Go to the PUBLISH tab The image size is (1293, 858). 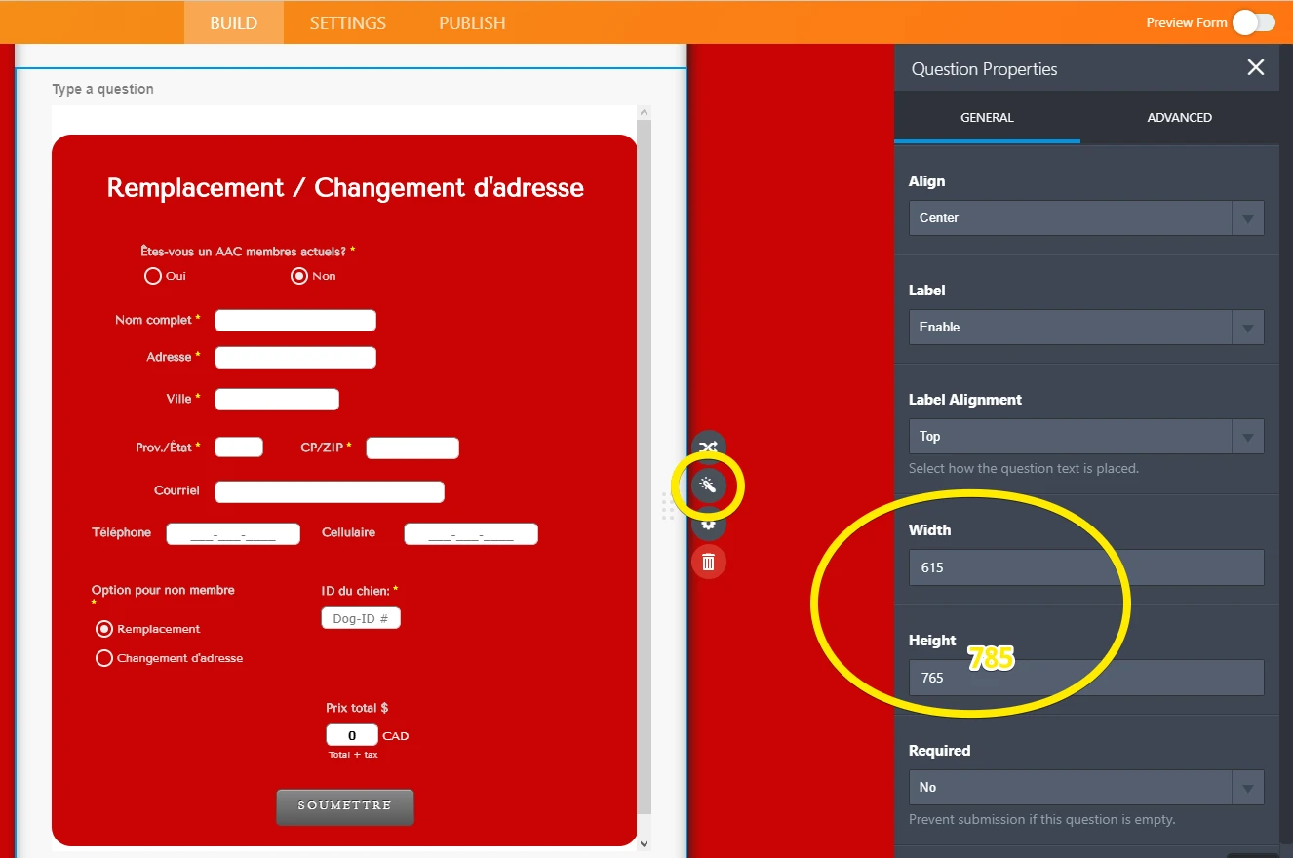[472, 22]
